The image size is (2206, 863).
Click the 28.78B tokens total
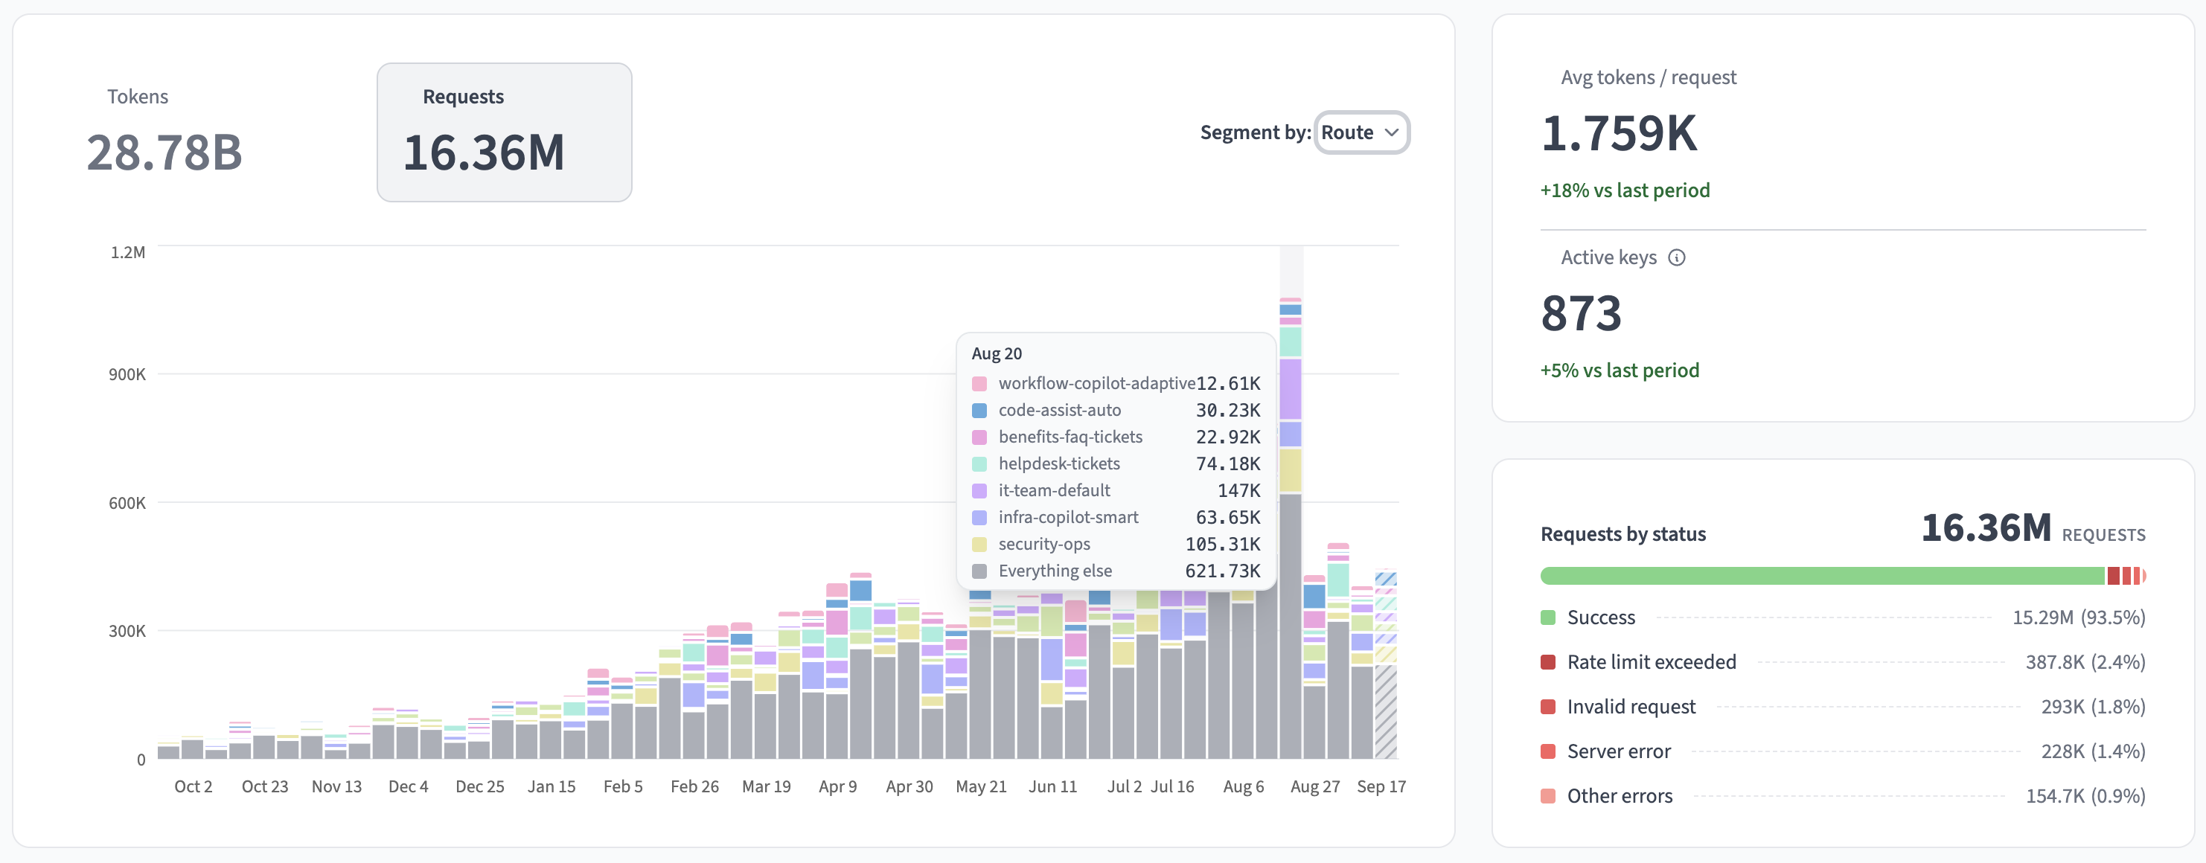pyautogui.click(x=164, y=153)
